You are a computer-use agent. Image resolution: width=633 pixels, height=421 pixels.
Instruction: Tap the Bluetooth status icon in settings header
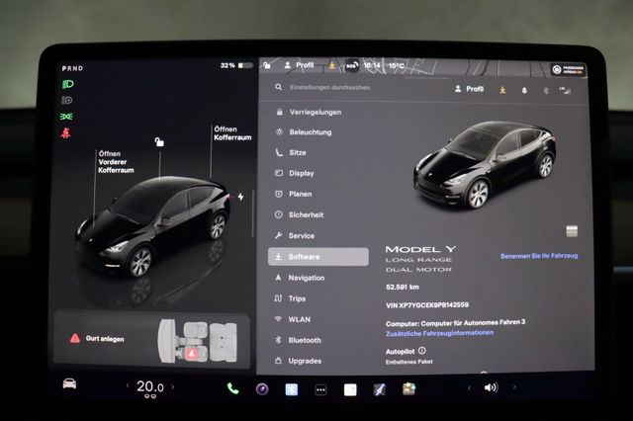(544, 89)
